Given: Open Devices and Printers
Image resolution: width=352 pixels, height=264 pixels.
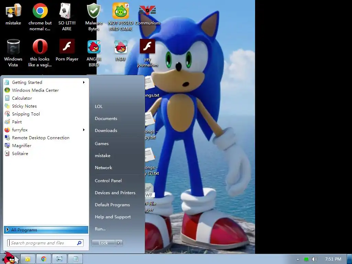Looking at the screenshot, I should [115, 193].
